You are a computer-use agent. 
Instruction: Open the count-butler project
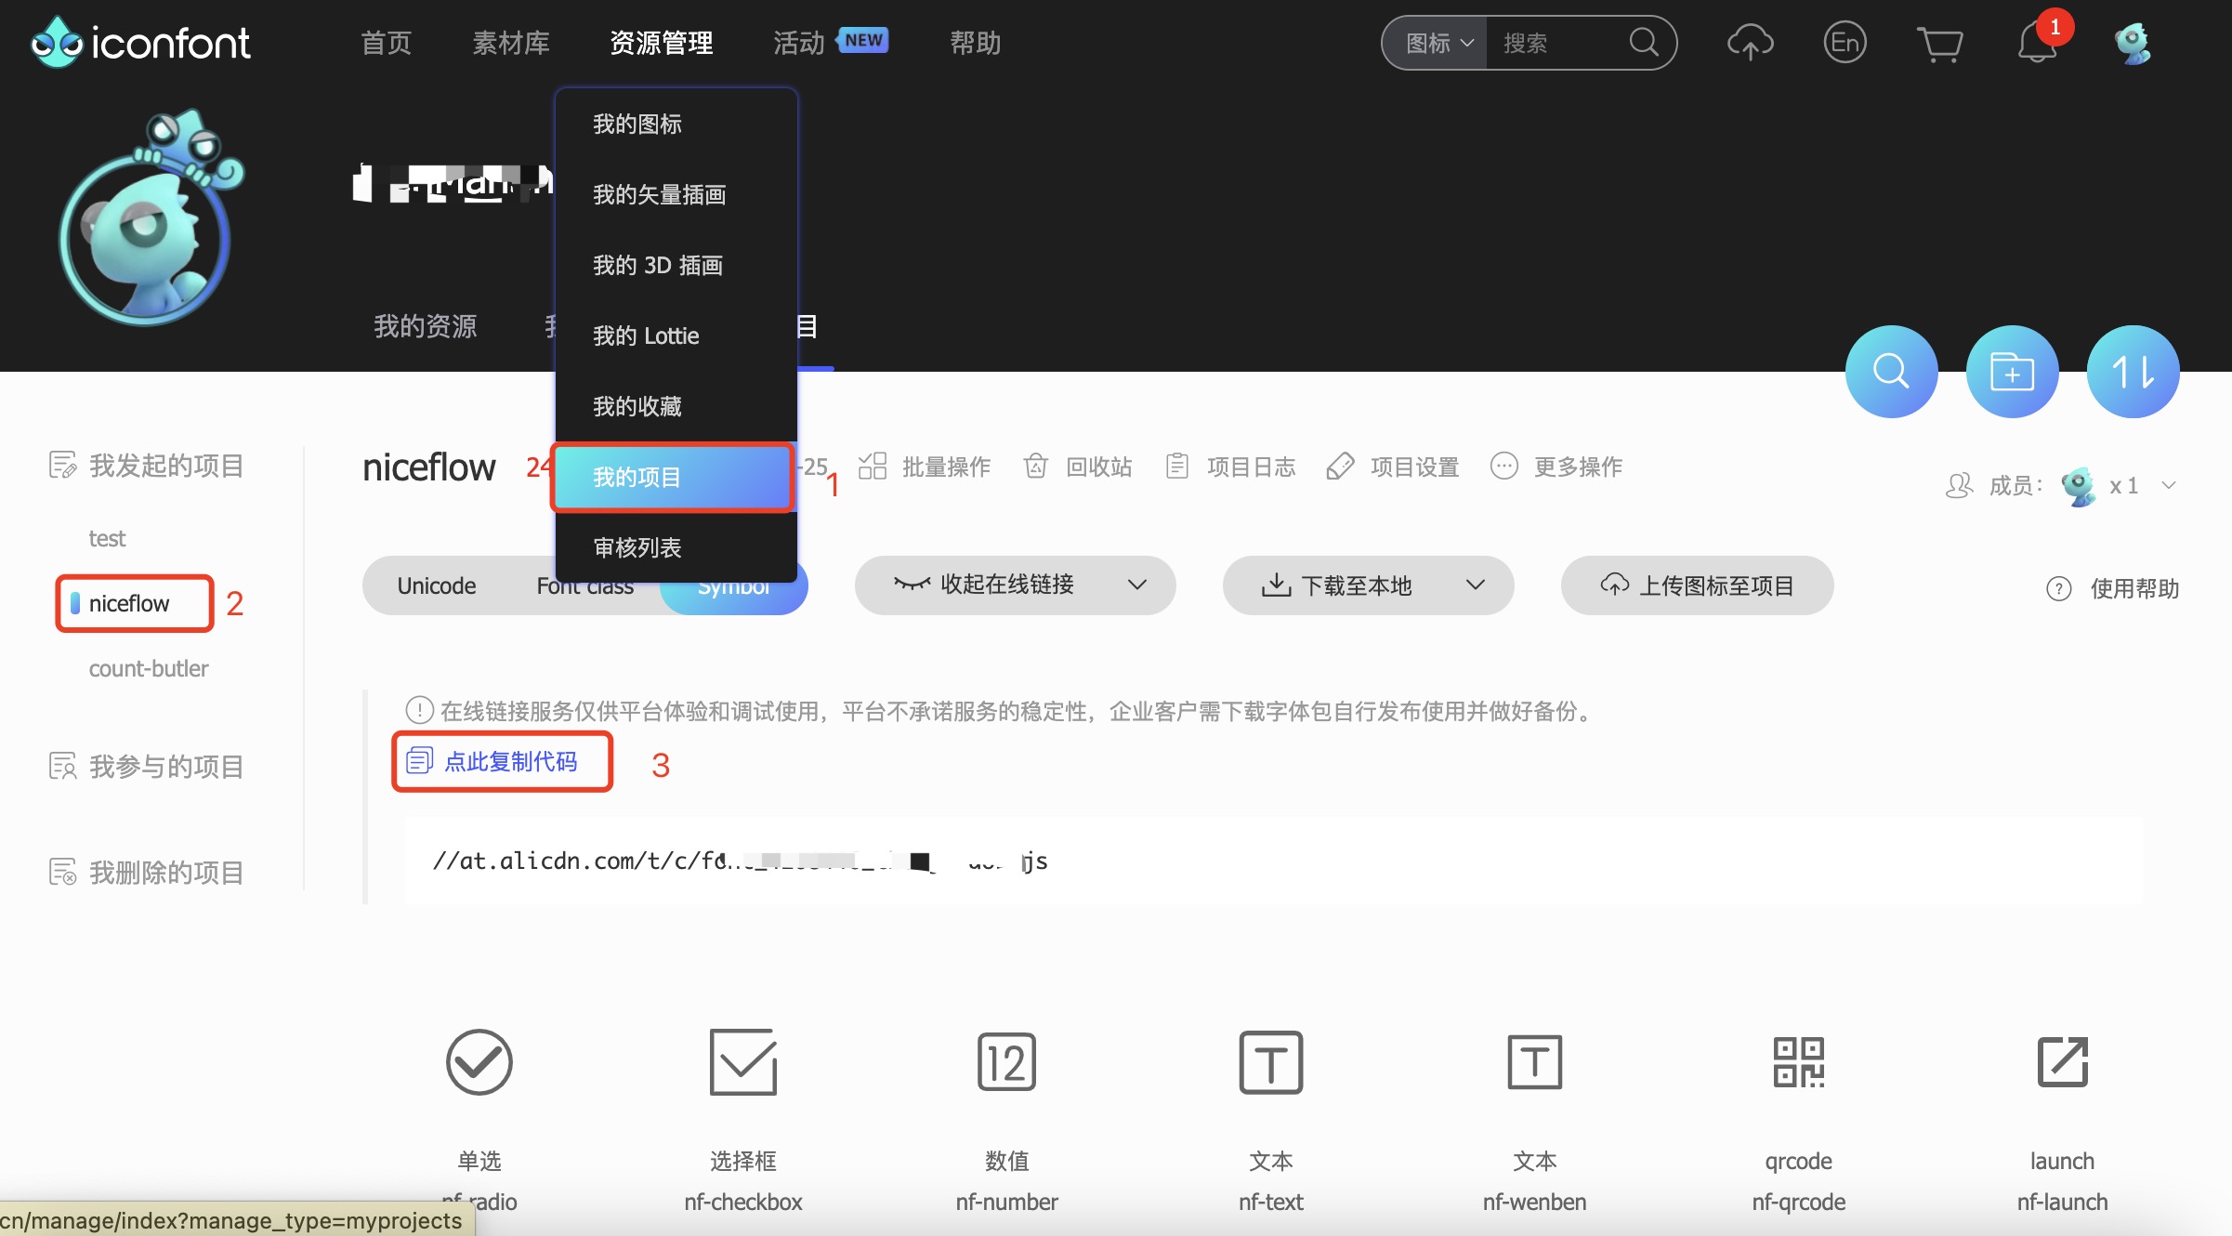(149, 668)
